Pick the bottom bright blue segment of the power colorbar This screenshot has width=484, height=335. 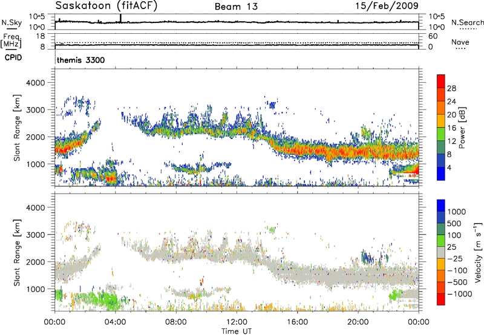[441, 174]
